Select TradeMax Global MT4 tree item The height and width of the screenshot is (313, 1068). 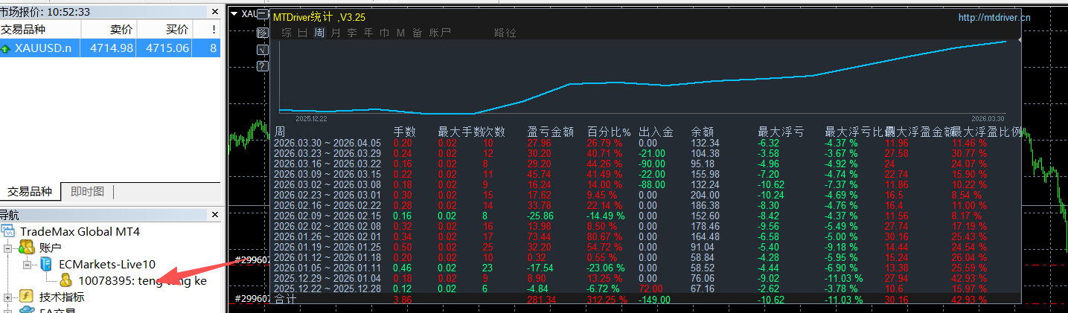point(80,231)
